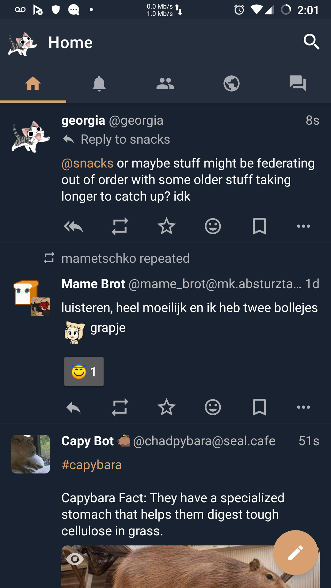
Task: Add emoji reaction to Mame Brot's post
Action: tap(213, 407)
